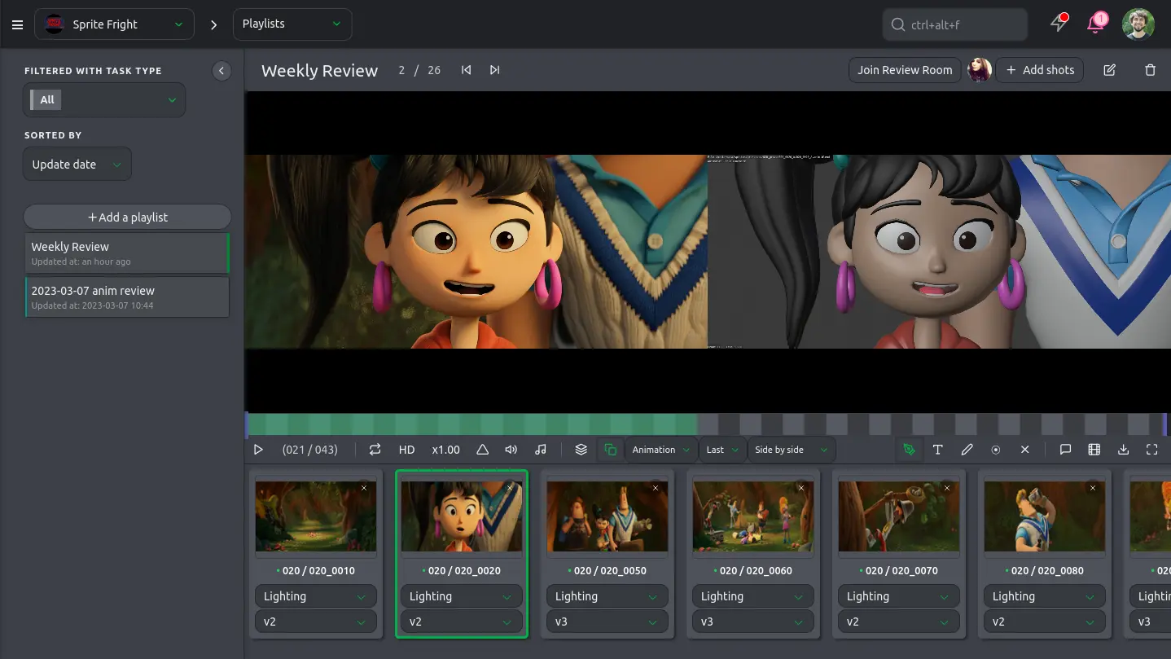Expand the Sorted by Update date dropdown
1171x659 pixels.
tap(77, 165)
